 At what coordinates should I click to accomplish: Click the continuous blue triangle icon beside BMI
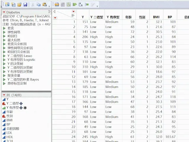[x=4, y=120]
